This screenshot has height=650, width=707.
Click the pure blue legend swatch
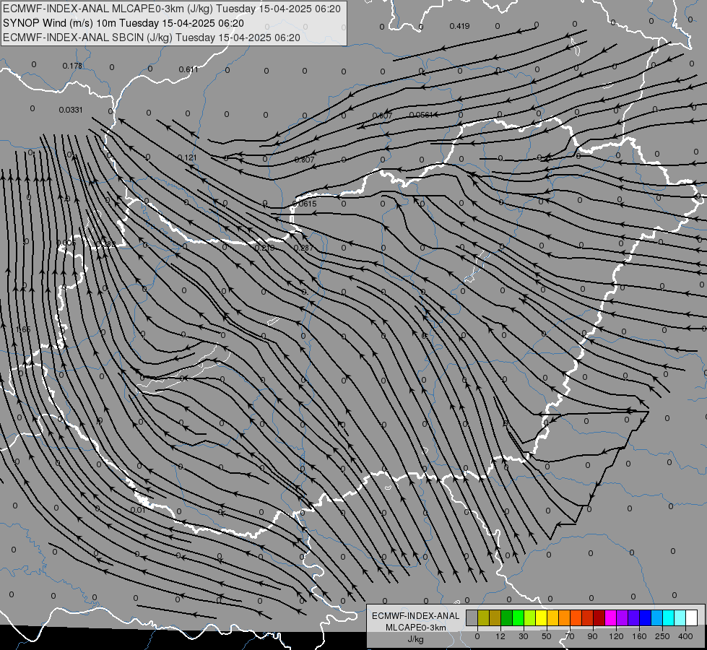[645, 618]
